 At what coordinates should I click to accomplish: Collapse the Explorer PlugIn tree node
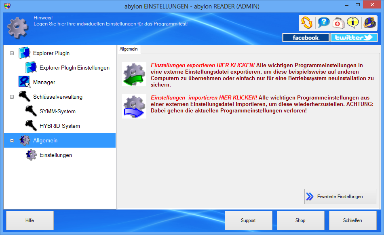point(12,53)
